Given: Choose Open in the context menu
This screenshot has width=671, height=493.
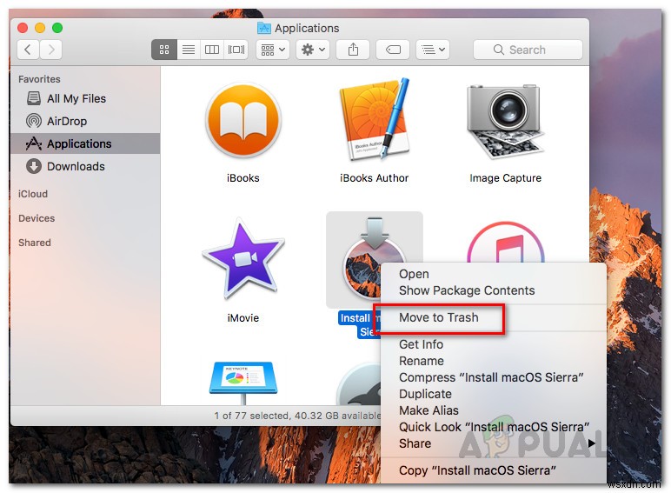Looking at the screenshot, I should (x=494, y=274).
